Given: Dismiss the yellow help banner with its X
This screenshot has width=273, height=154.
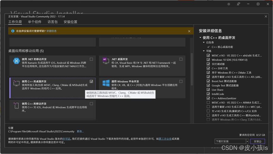Looking at the screenshot, I should 189,31.
